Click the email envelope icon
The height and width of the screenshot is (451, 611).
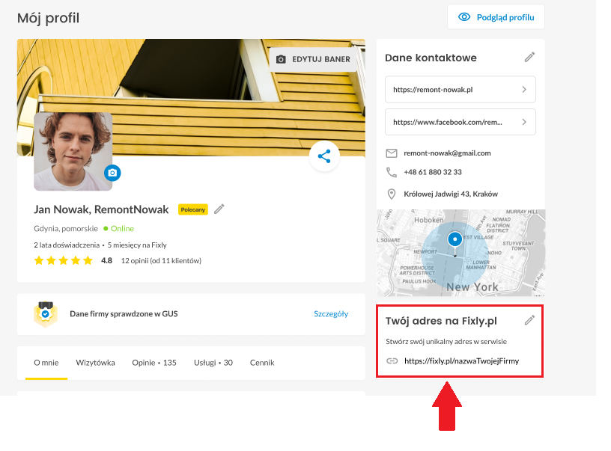pos(392,153)
